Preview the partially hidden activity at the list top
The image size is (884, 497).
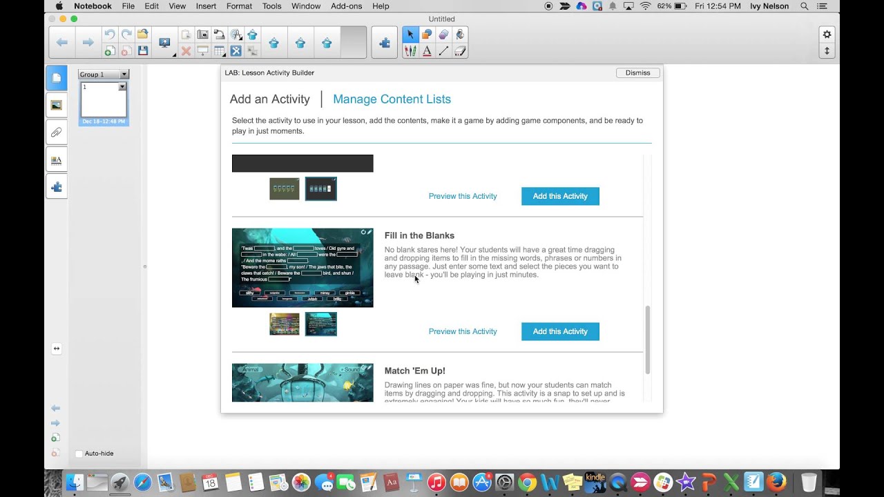coord(463,196)
